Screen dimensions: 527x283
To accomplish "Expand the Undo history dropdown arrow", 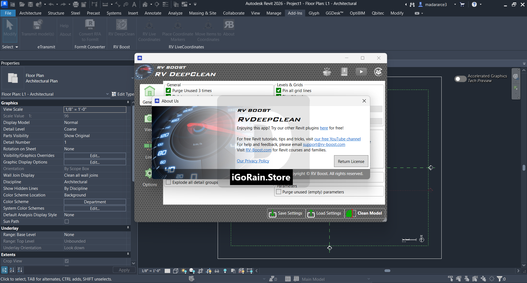I will pos(57,4).
